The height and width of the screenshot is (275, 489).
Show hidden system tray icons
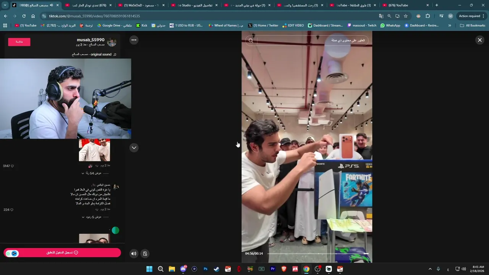pos(430,269)
